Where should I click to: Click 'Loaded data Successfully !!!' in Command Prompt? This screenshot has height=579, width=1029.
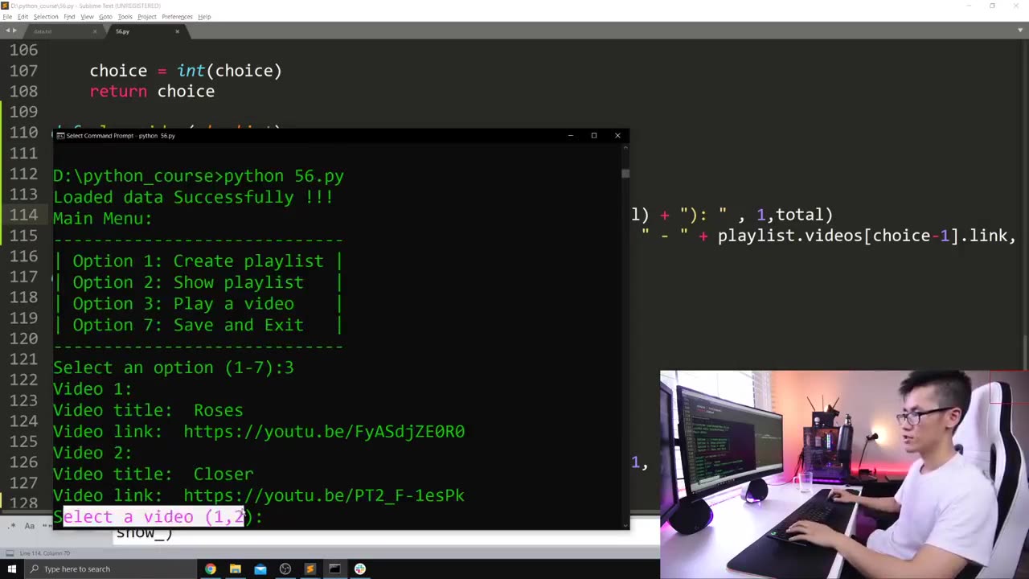tap(193, 197)
